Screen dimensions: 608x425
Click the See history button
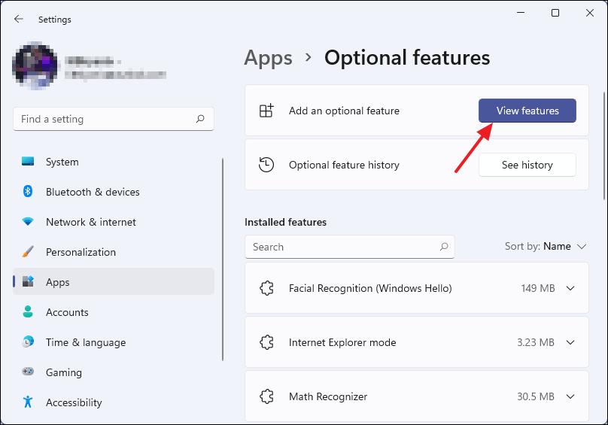pyautogui.click(x=527, y=165)
